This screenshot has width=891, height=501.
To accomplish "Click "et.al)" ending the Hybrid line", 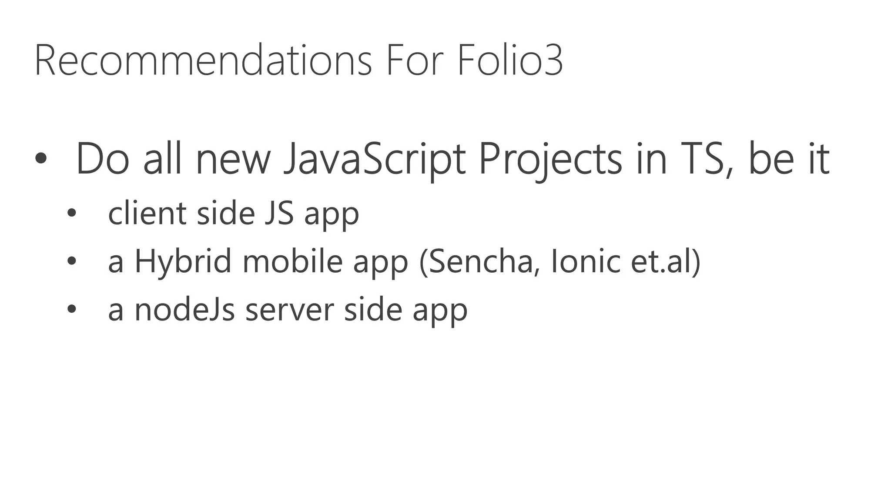I will point(666,261).
